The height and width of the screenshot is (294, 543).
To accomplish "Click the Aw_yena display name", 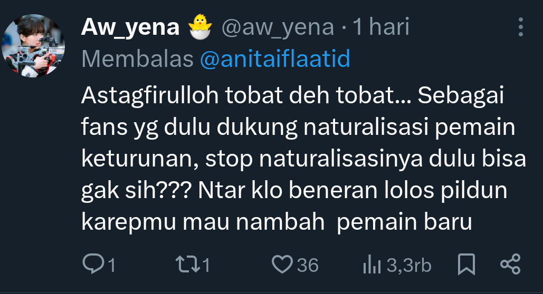I will click(x=130, y=27).
